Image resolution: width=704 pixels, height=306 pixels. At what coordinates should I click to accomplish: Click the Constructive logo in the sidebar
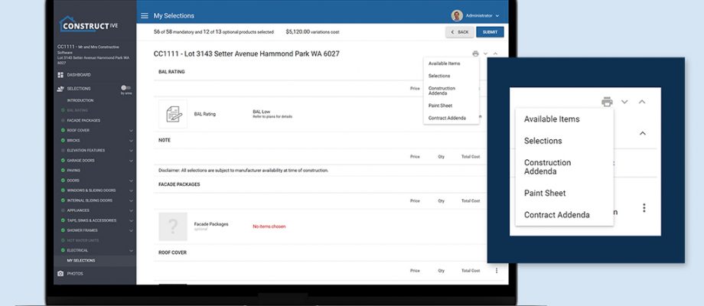(89, 24)
